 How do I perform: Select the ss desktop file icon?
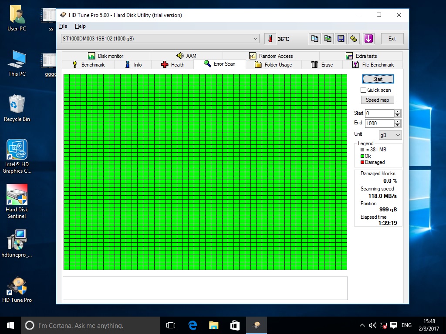[x=49, y=19]
